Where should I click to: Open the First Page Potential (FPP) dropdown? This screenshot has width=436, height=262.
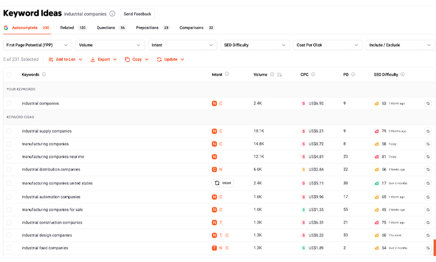point(38,45)
